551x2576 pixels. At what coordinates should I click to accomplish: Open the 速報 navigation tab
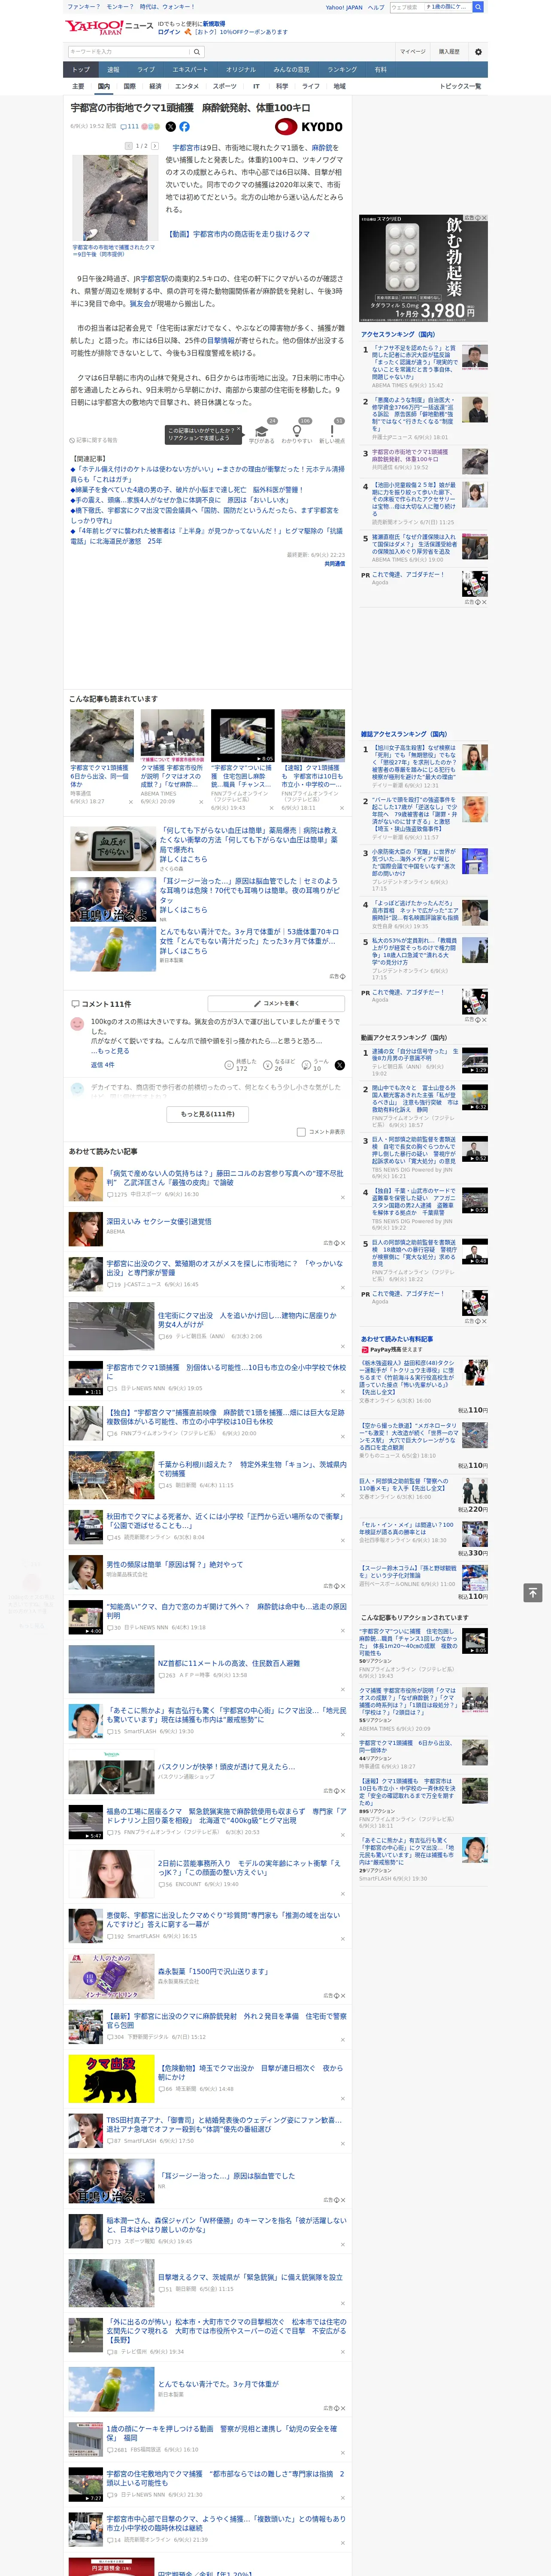113,70
